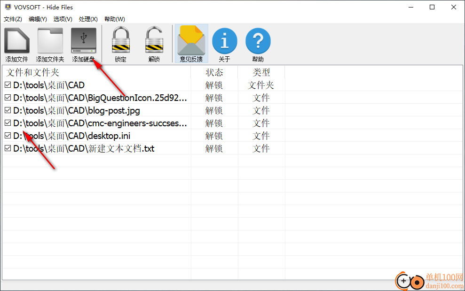Open the 选项(V) menu

63,19
